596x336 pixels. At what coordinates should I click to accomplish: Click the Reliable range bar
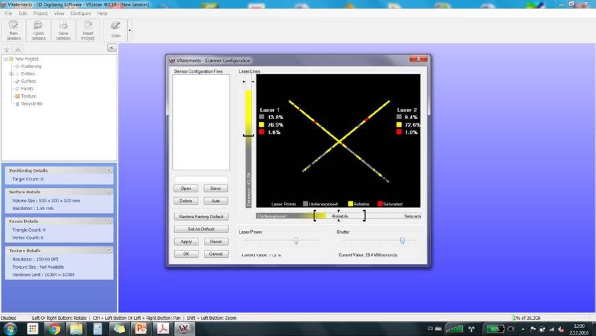340,215
